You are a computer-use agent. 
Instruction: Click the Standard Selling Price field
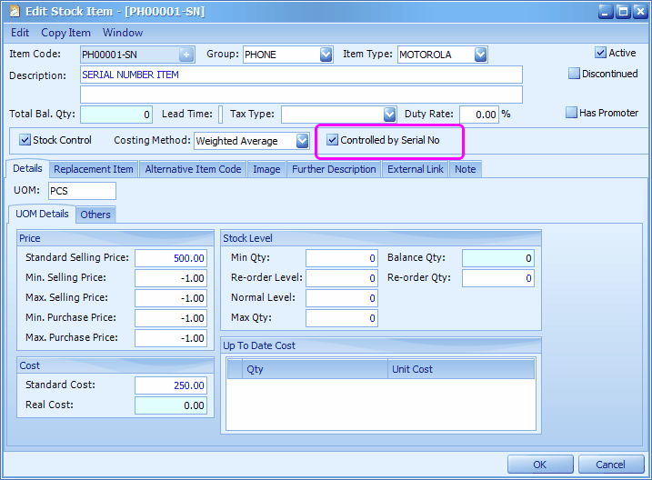[x=171, y=258]
